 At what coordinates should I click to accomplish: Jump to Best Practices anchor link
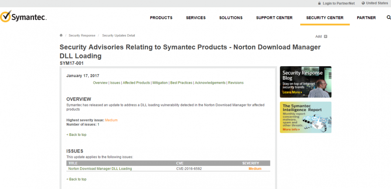click(181, 83)
